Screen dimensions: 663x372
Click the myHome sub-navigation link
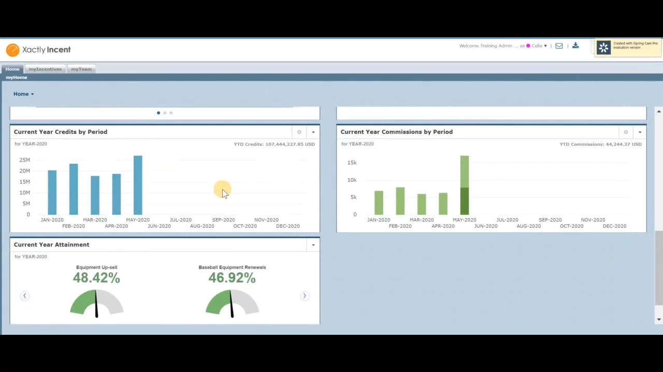[x=17, y=78]
